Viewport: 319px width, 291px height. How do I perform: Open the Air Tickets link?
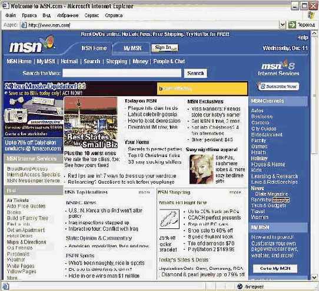pyautogui.click(x=18, y=200)
